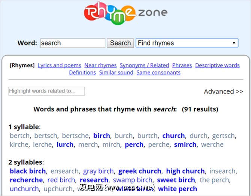Select the rhyme word research
This screenshot has width=251, height=196.
(x=94, y=180)
